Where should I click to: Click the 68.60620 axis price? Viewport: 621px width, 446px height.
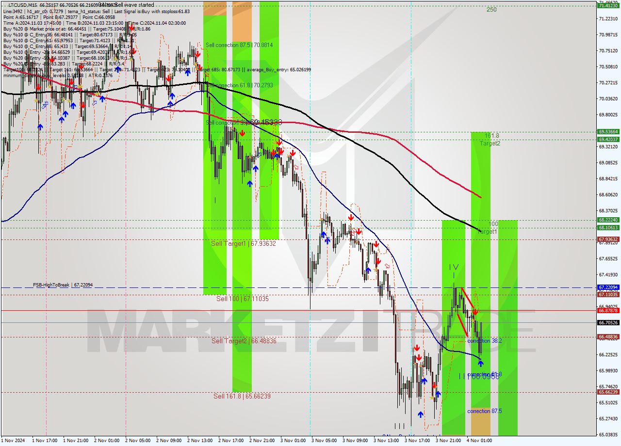608,194
